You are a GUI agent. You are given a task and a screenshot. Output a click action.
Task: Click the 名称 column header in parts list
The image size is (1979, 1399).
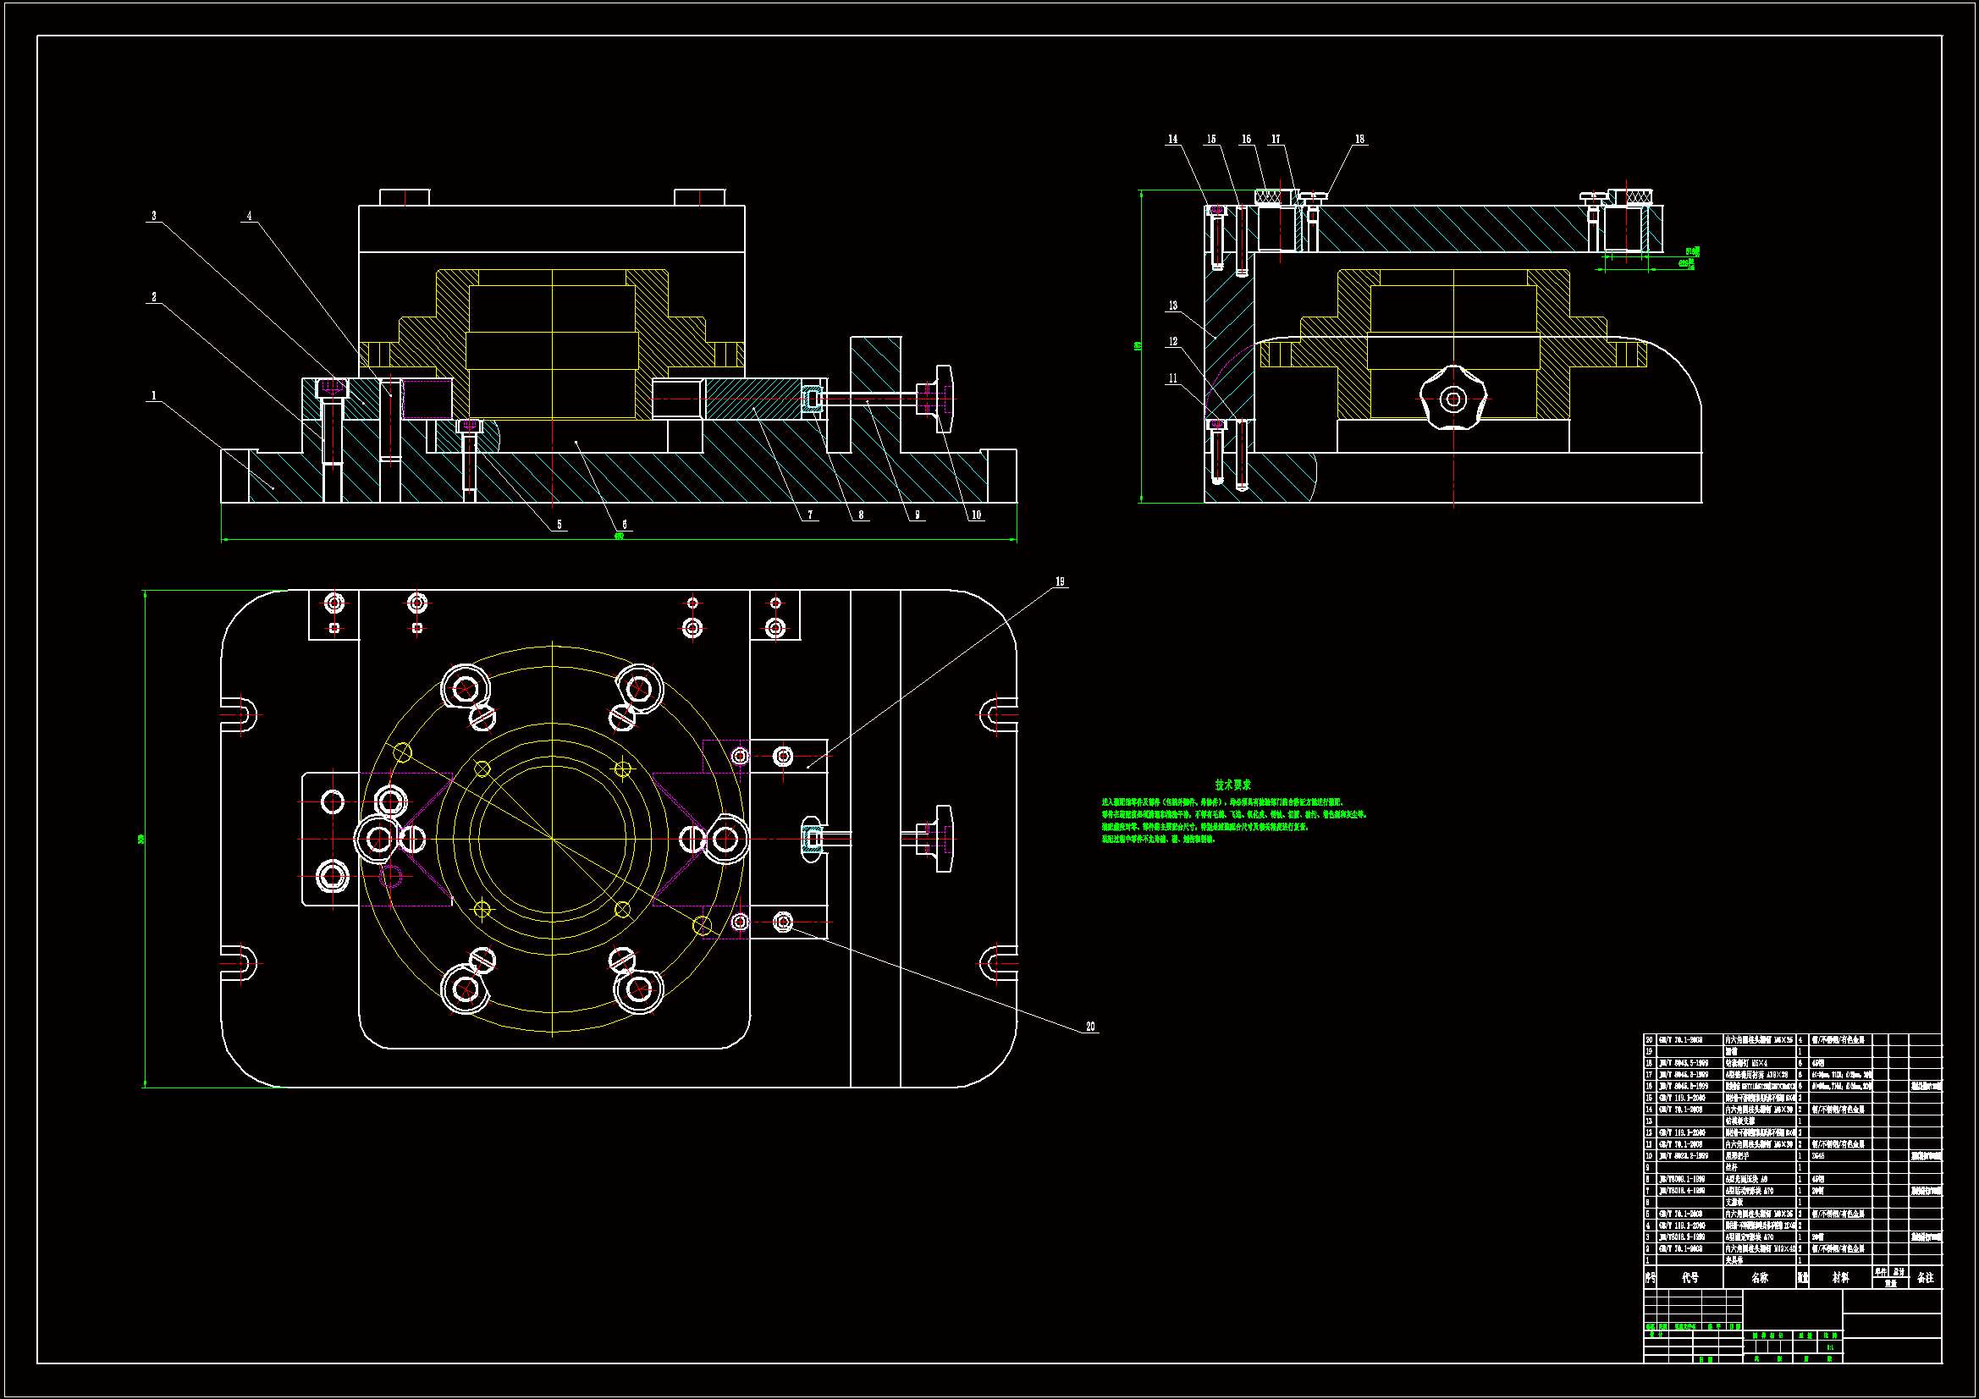coord(1759,1278)
